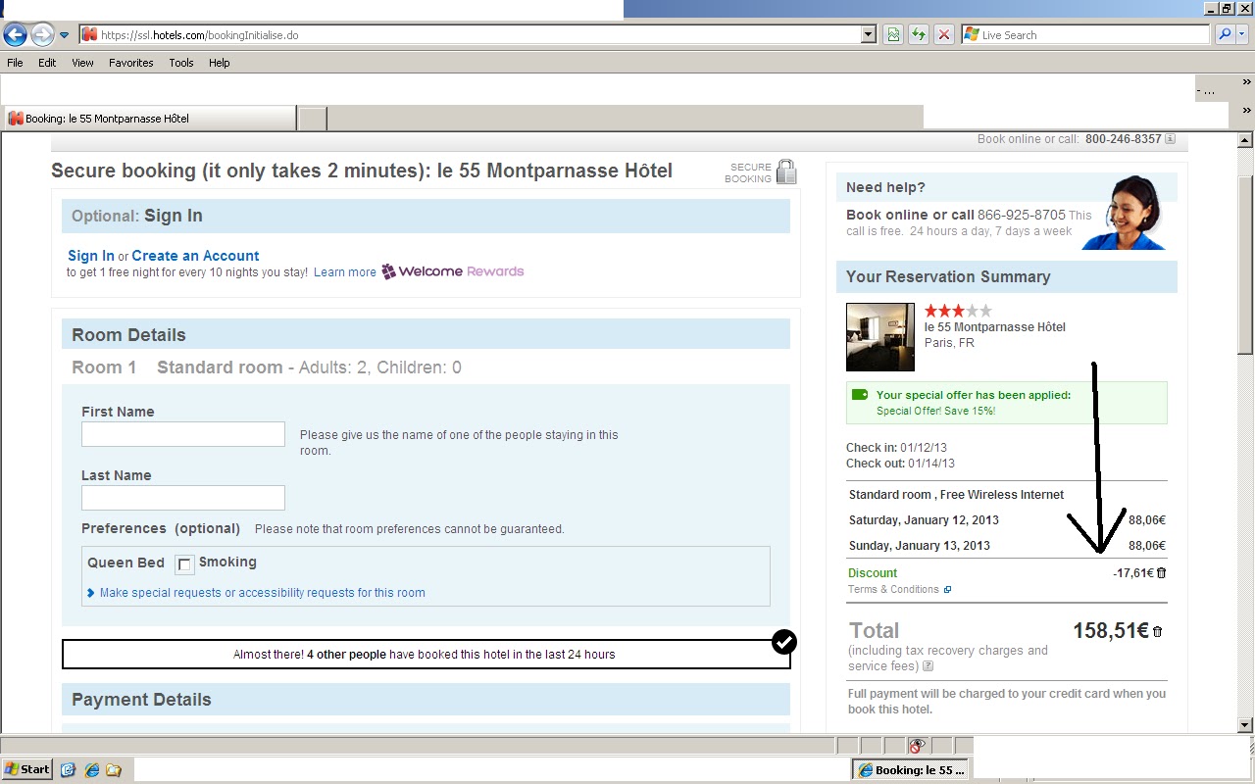
Task: Click the page scrollbar up arrow
Action: pyautogui.click(x=1245, y=141)
